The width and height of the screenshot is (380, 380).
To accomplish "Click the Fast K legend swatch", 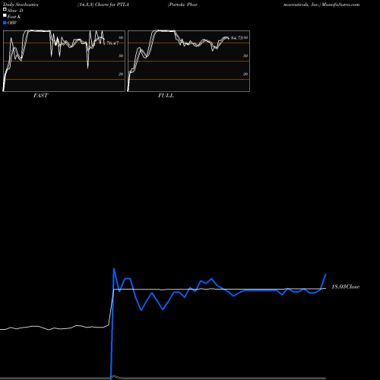I will click(5, 15).
